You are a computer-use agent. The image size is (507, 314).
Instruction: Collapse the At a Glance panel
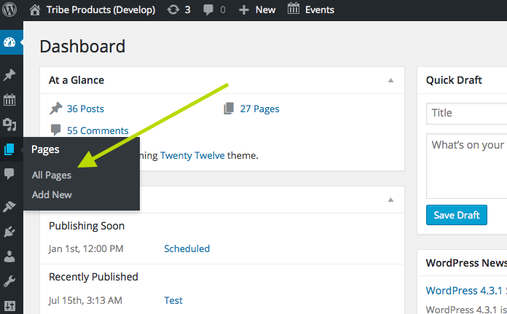390,80
